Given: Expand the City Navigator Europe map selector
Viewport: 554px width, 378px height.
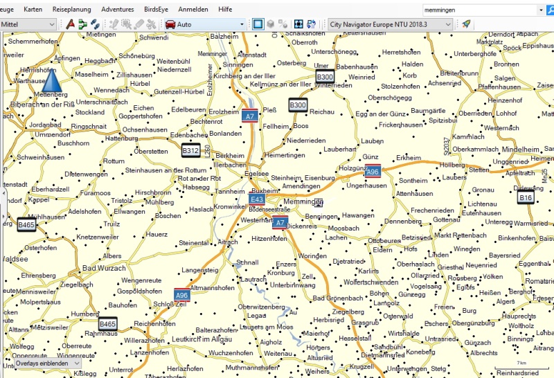Looking at the screenshot, I should pyautogui.click(x=448, y=24).
